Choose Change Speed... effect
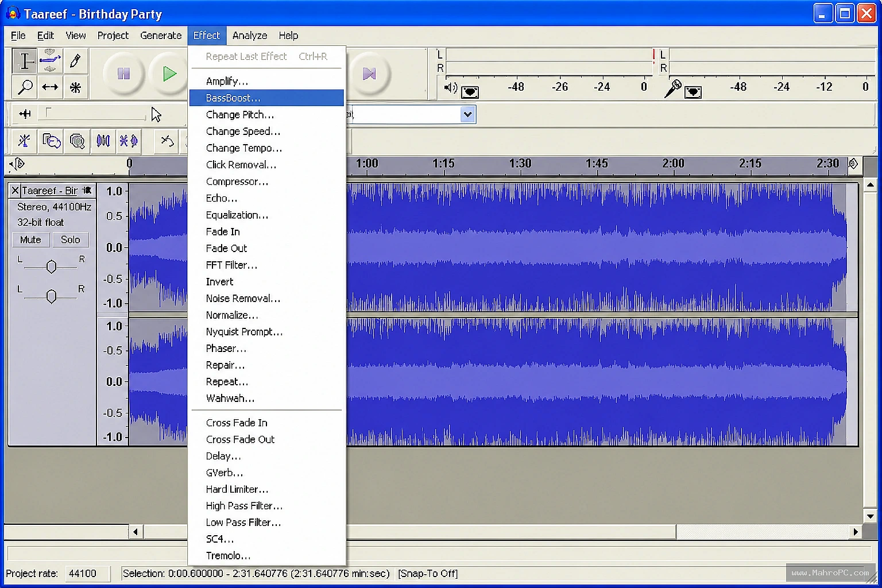Viewport: 882px width, 588px height. click(x=266, y=131)
